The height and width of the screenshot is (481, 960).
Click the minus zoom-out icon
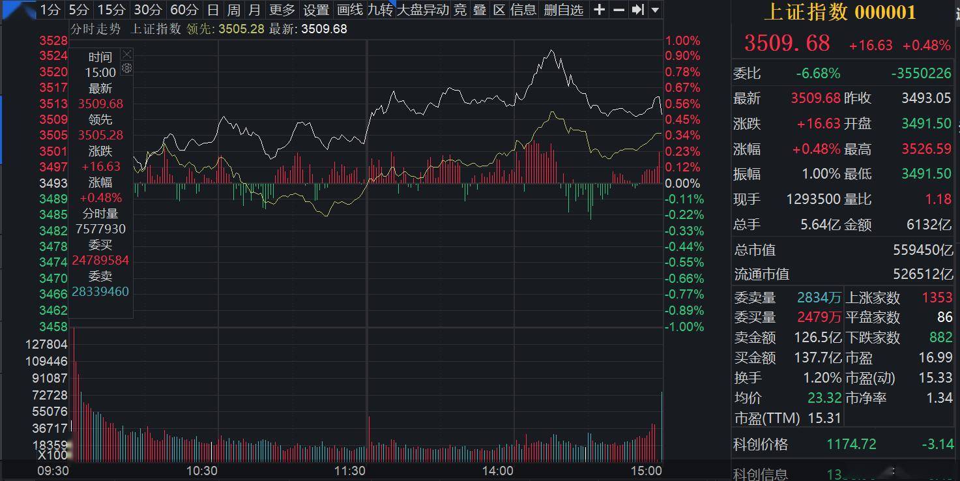[619, 10]
